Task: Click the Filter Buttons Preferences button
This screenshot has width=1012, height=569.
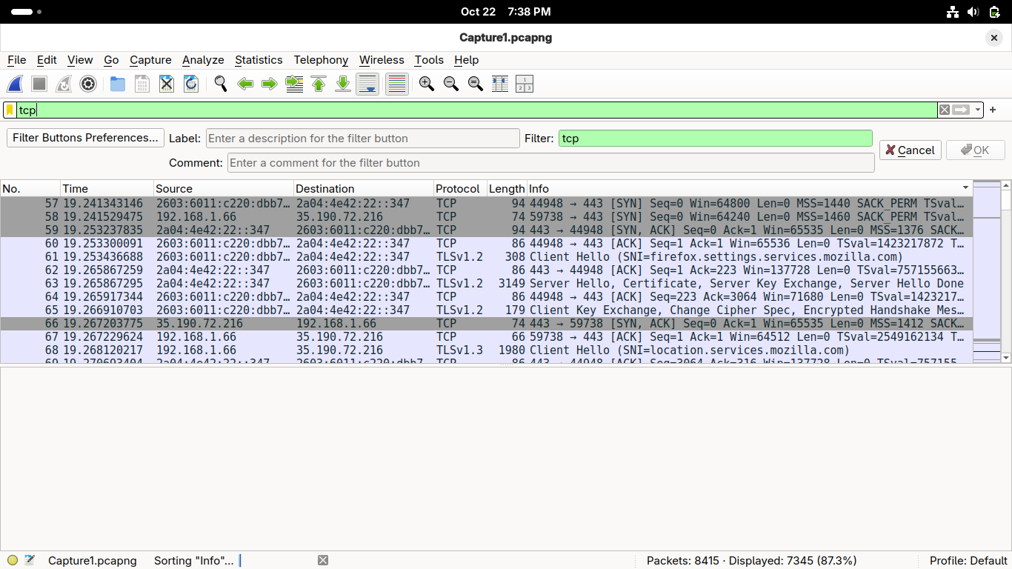Action: (85, 138)
